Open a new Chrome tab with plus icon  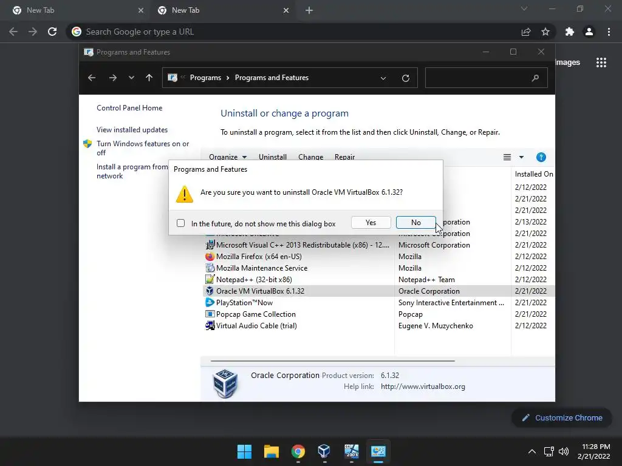[309, 10]
